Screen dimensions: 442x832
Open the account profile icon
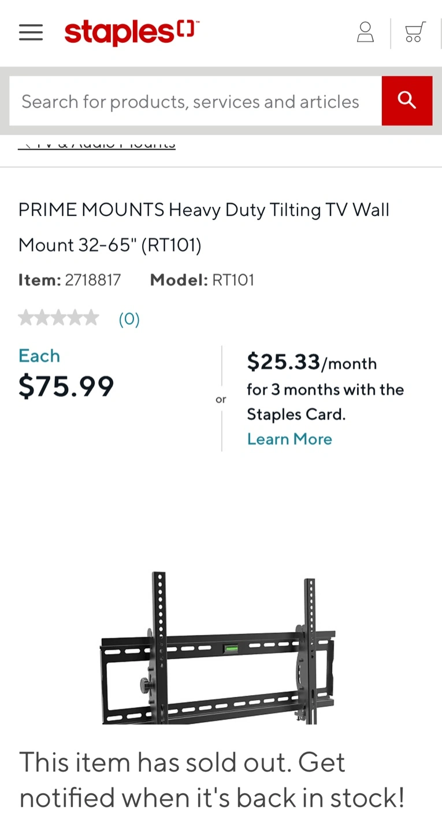[365, 32]
